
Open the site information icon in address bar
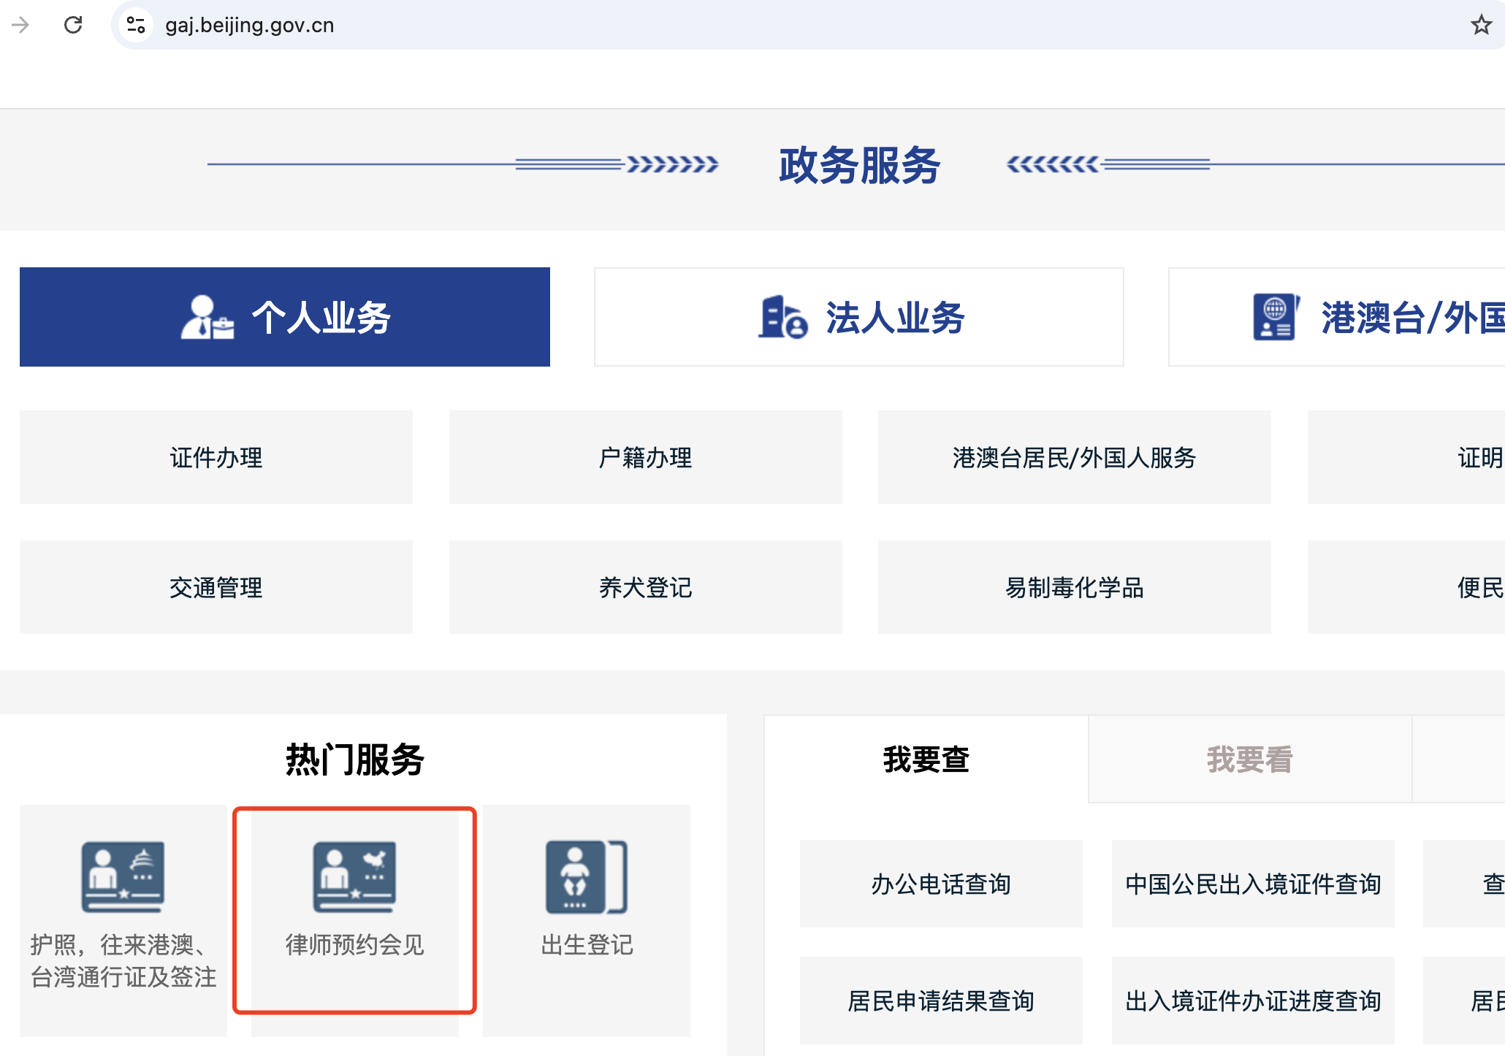click(x=136, y=25)
